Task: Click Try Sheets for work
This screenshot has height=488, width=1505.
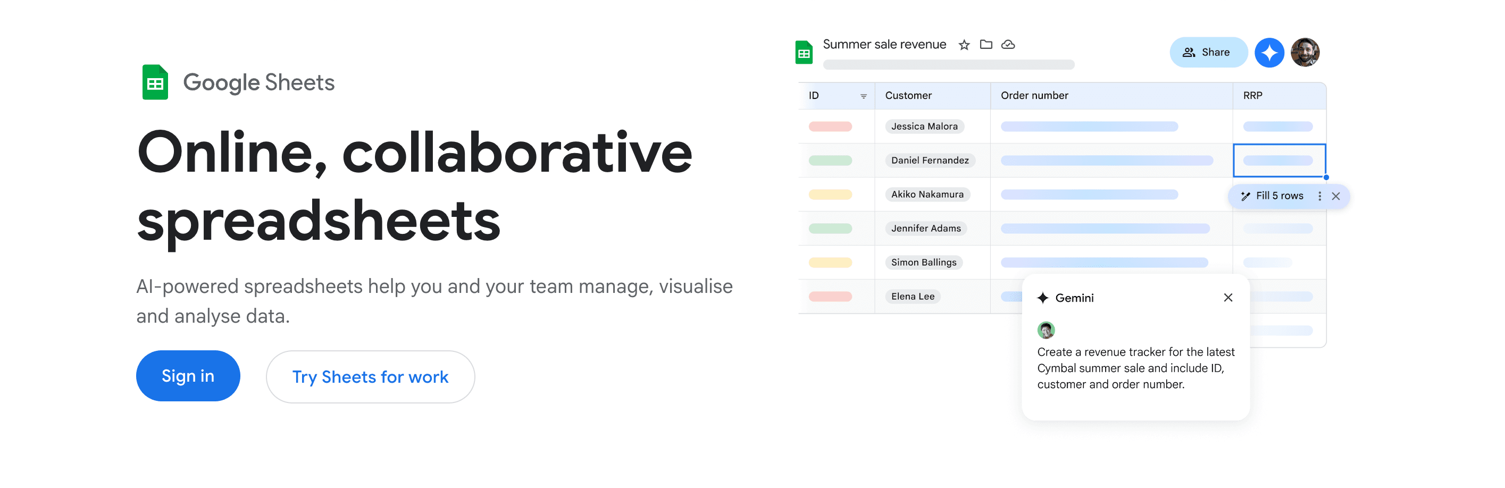Action: click(371, 376)
